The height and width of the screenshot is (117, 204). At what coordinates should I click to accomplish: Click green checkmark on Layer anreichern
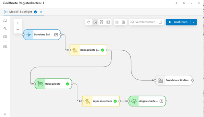(x=115, y=101)
